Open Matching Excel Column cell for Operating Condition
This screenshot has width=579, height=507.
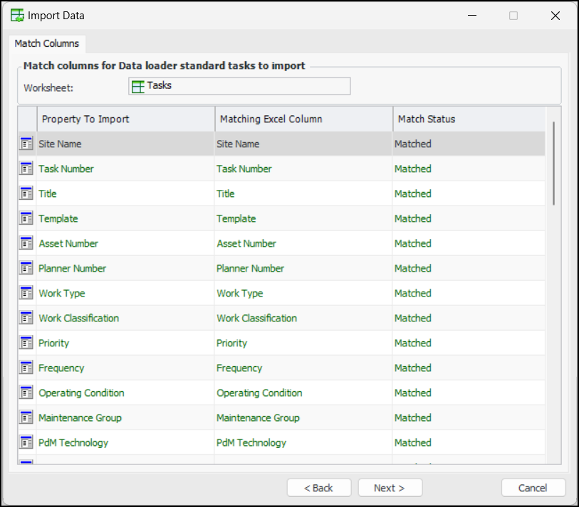click(x=303, y=393)
